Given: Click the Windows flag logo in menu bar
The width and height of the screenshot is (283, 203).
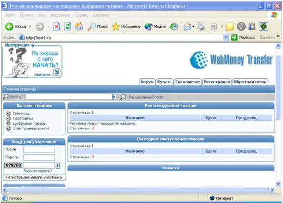Looking at the screenshot, I should pyautogui.click(x=274, y=15).
